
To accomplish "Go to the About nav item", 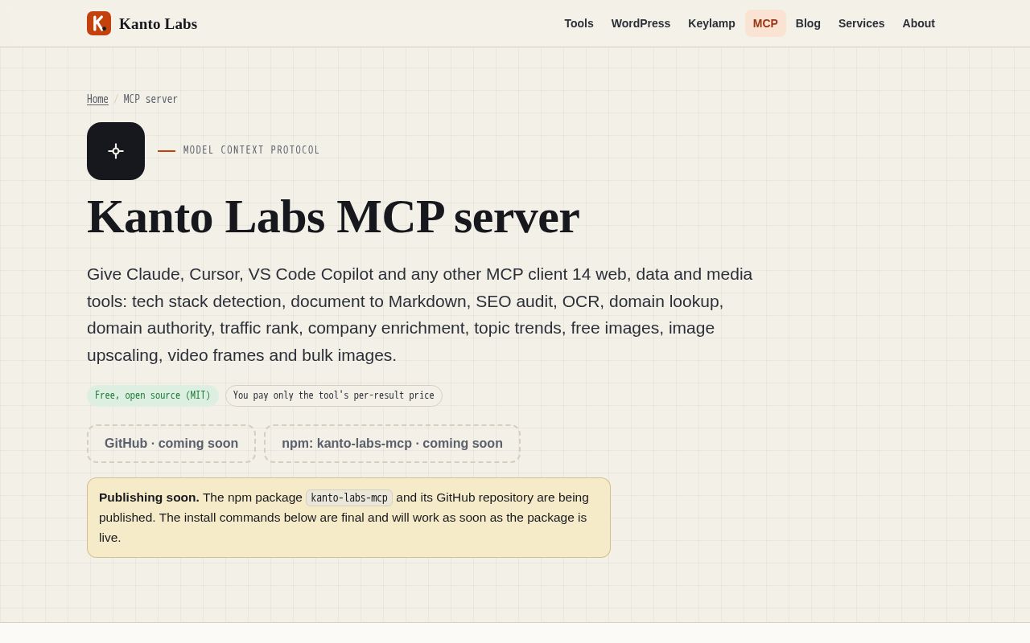I will (918, 23).
